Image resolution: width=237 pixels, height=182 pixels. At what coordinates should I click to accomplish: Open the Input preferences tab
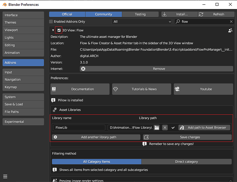[x=23, y=72]
